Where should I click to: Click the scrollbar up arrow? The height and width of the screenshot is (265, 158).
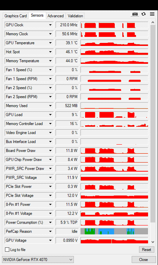click(x=153, y=22)
